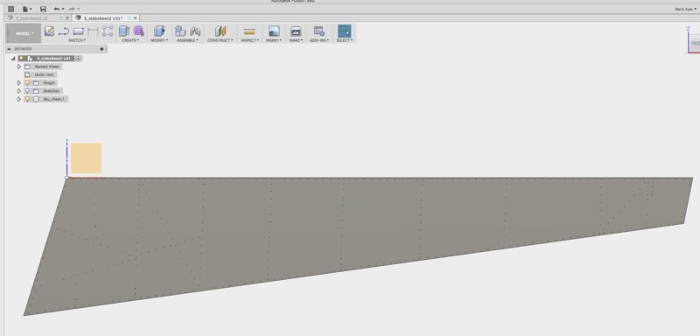Expand the Named Views tree node

pos(19,66)
